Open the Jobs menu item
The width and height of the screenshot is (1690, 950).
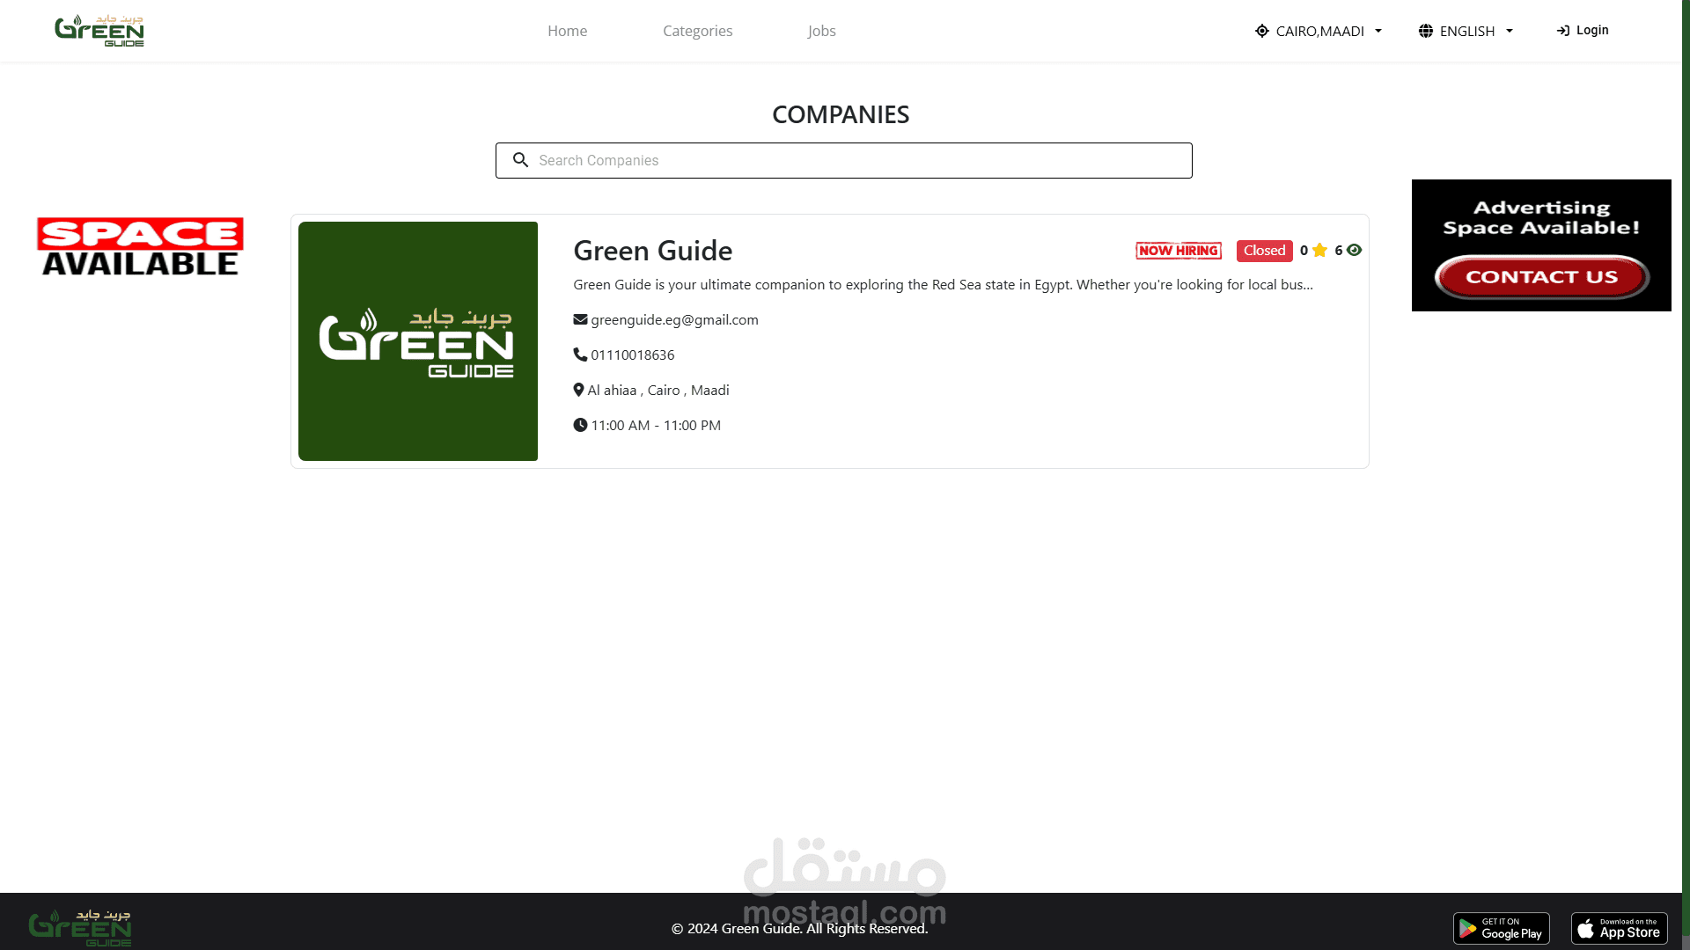(x=821, y=31)
